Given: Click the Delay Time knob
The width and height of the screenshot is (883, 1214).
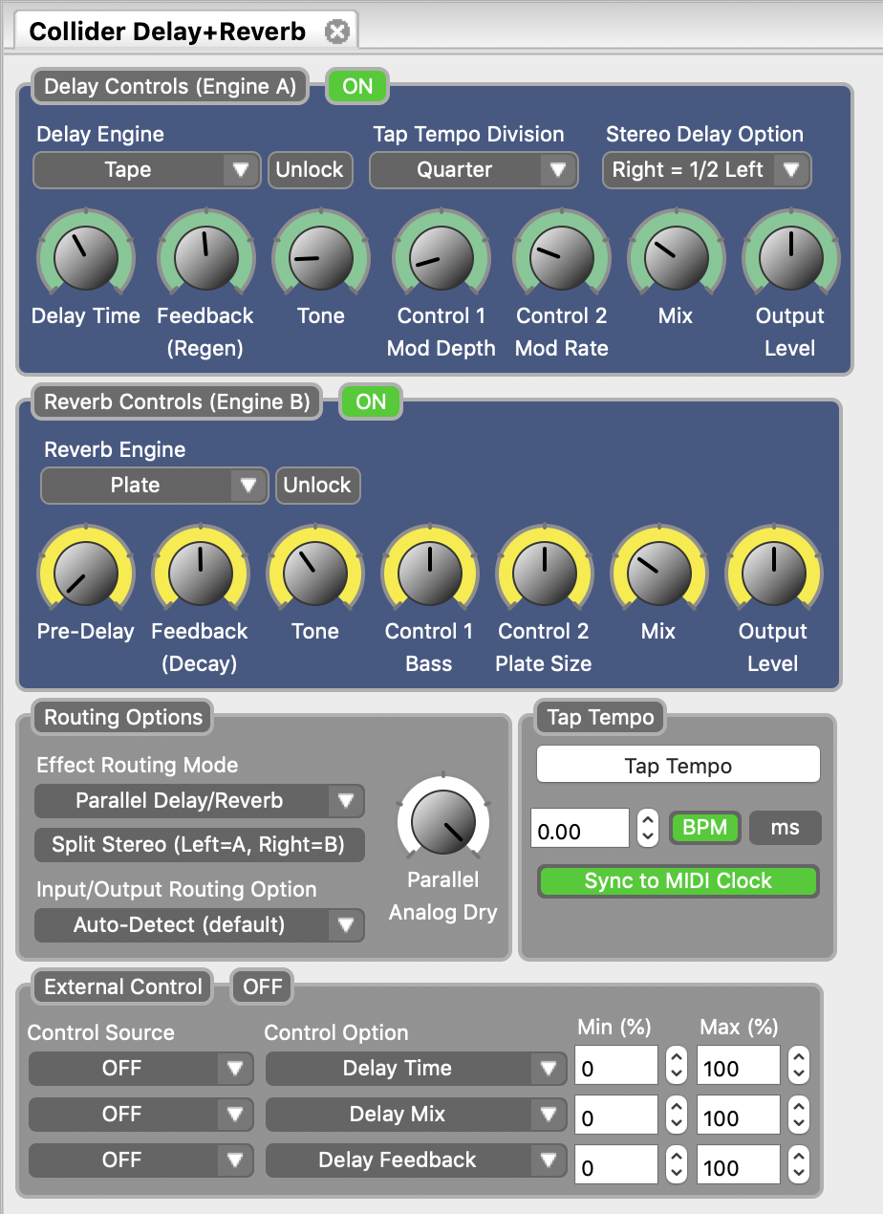Looking at the screenshot, I should coord(86,258).
